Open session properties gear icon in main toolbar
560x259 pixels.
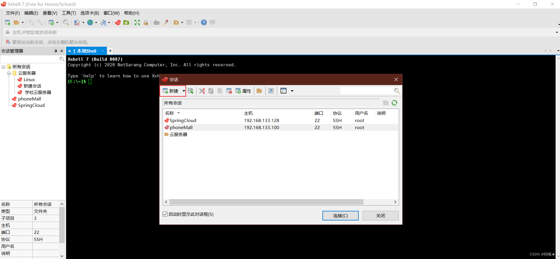coord(51,22)
